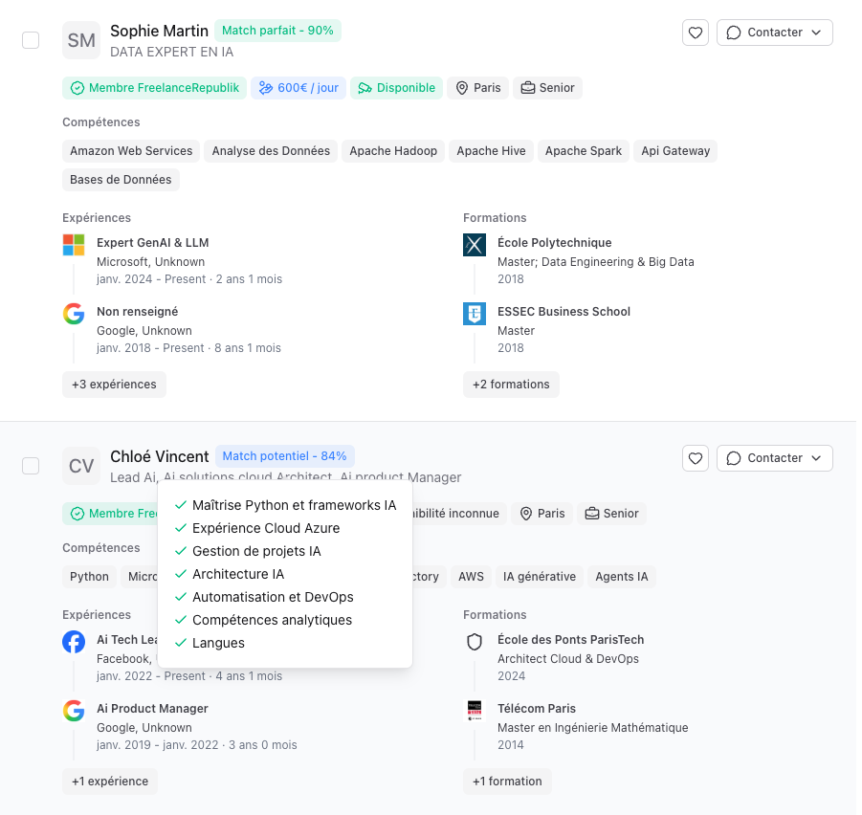
Task: Click the Microsoft logo next to Expert GenAI & LLM
Action: 74,244
